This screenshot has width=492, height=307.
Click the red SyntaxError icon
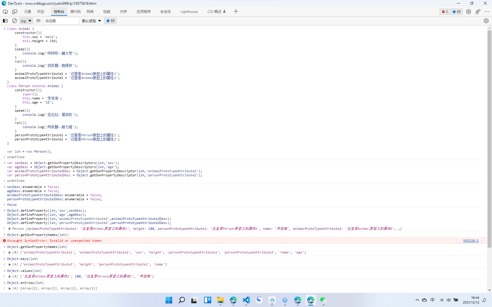[x=4, y=241]
